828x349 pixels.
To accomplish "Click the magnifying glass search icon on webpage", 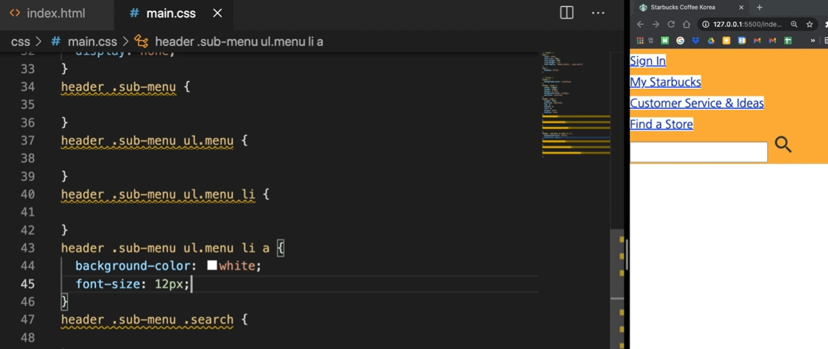I will 783,145.
